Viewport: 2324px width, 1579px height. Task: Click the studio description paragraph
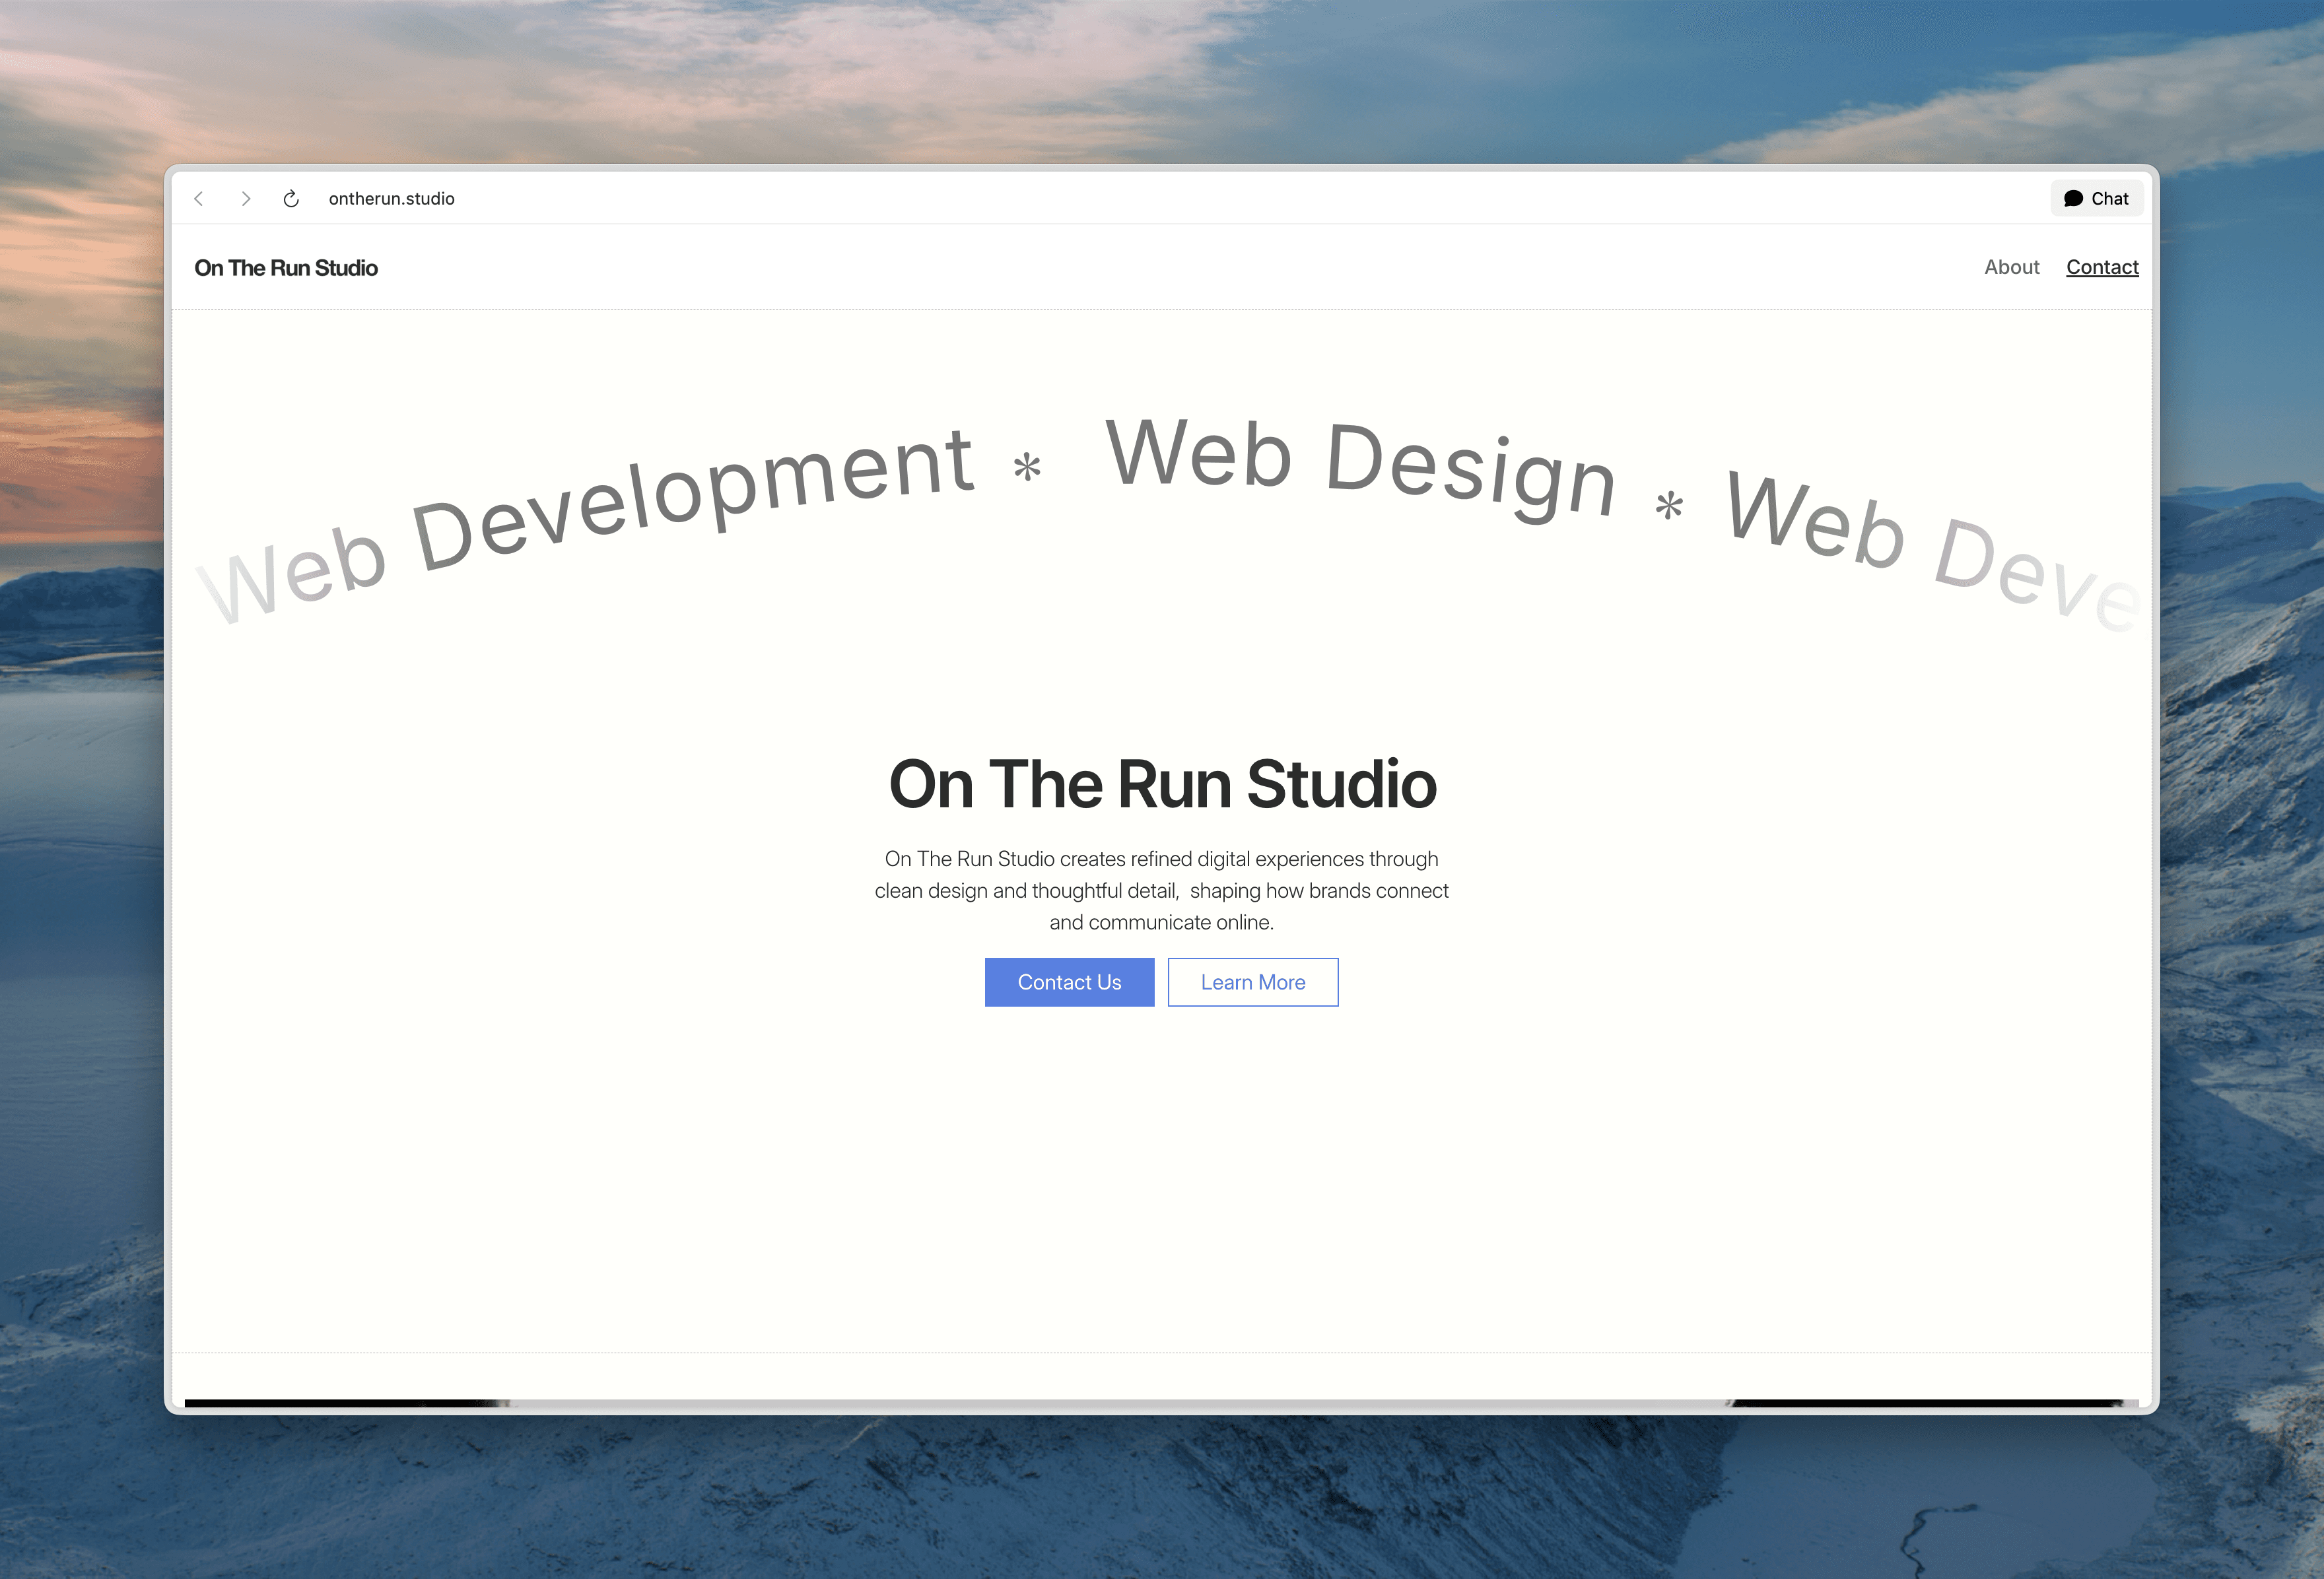click(1161, 890)
